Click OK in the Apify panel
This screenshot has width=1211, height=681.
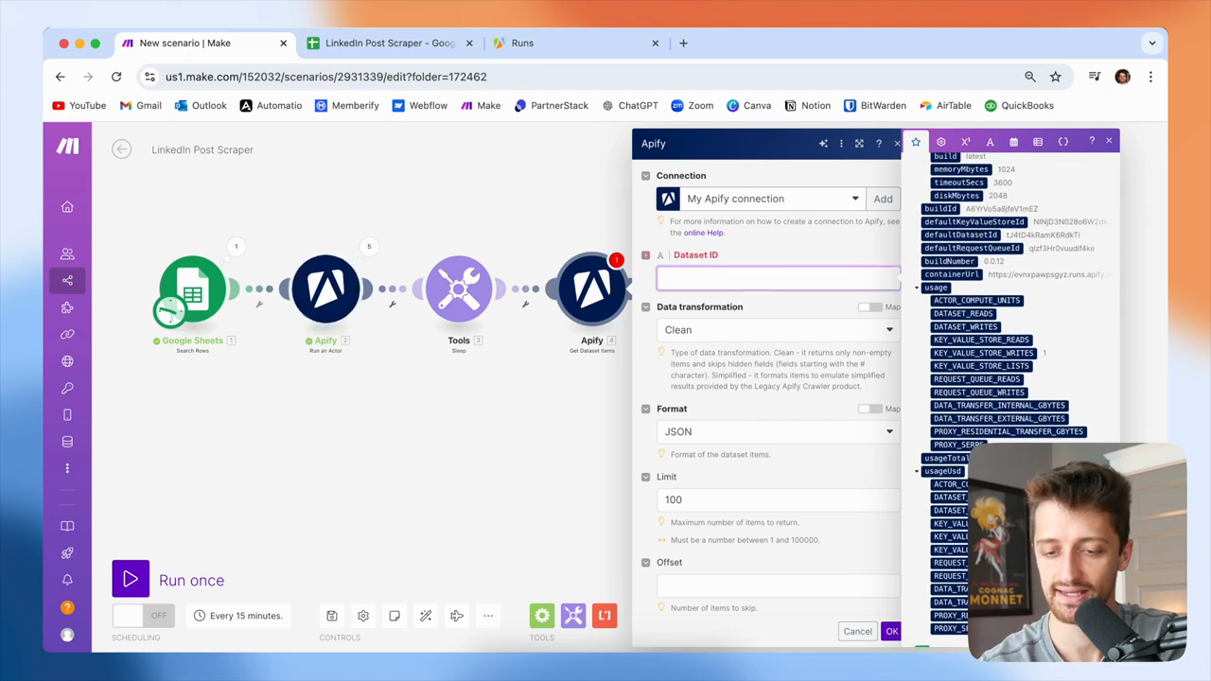(891, 631)
